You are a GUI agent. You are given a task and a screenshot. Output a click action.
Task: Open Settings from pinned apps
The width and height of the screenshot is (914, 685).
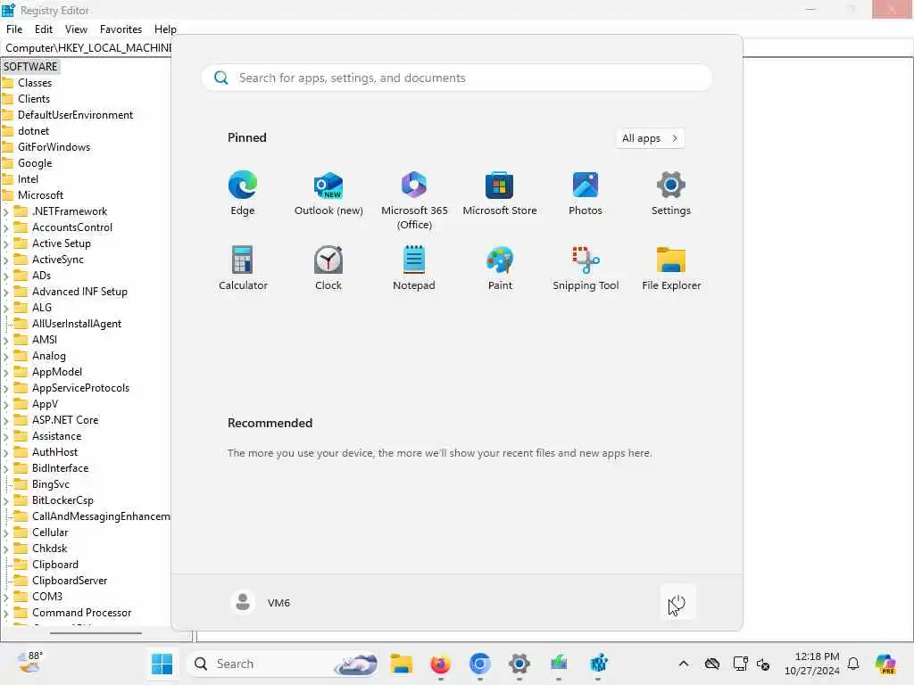point(671,194)
